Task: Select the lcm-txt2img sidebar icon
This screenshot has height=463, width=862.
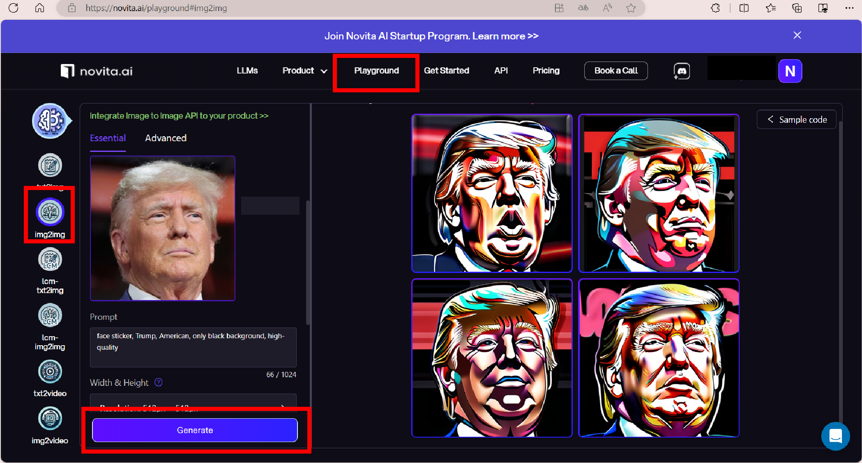Action: click(x=50, y=260)
